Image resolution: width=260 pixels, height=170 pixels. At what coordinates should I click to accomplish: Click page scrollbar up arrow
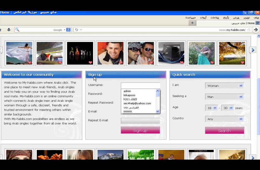258,36
